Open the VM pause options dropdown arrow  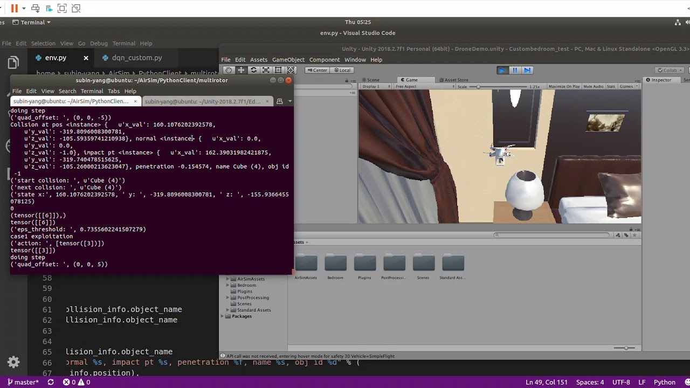(x=24, y=9)
